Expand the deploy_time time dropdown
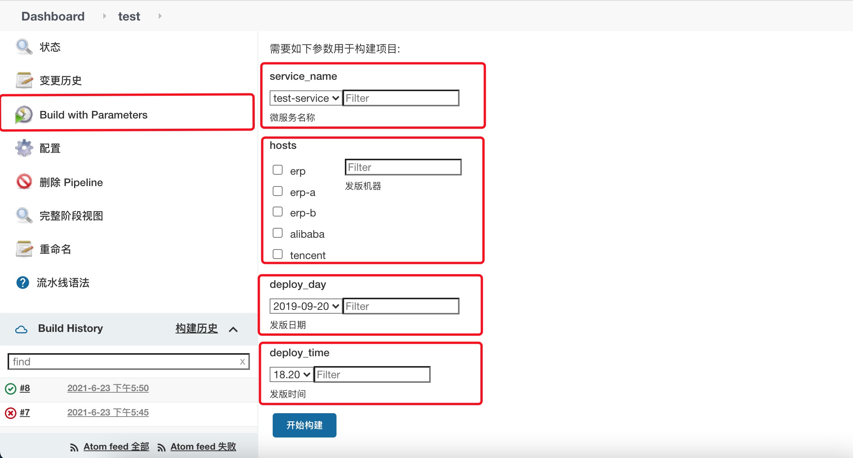This screenshot has height=458, width=853. pos(290,374)
